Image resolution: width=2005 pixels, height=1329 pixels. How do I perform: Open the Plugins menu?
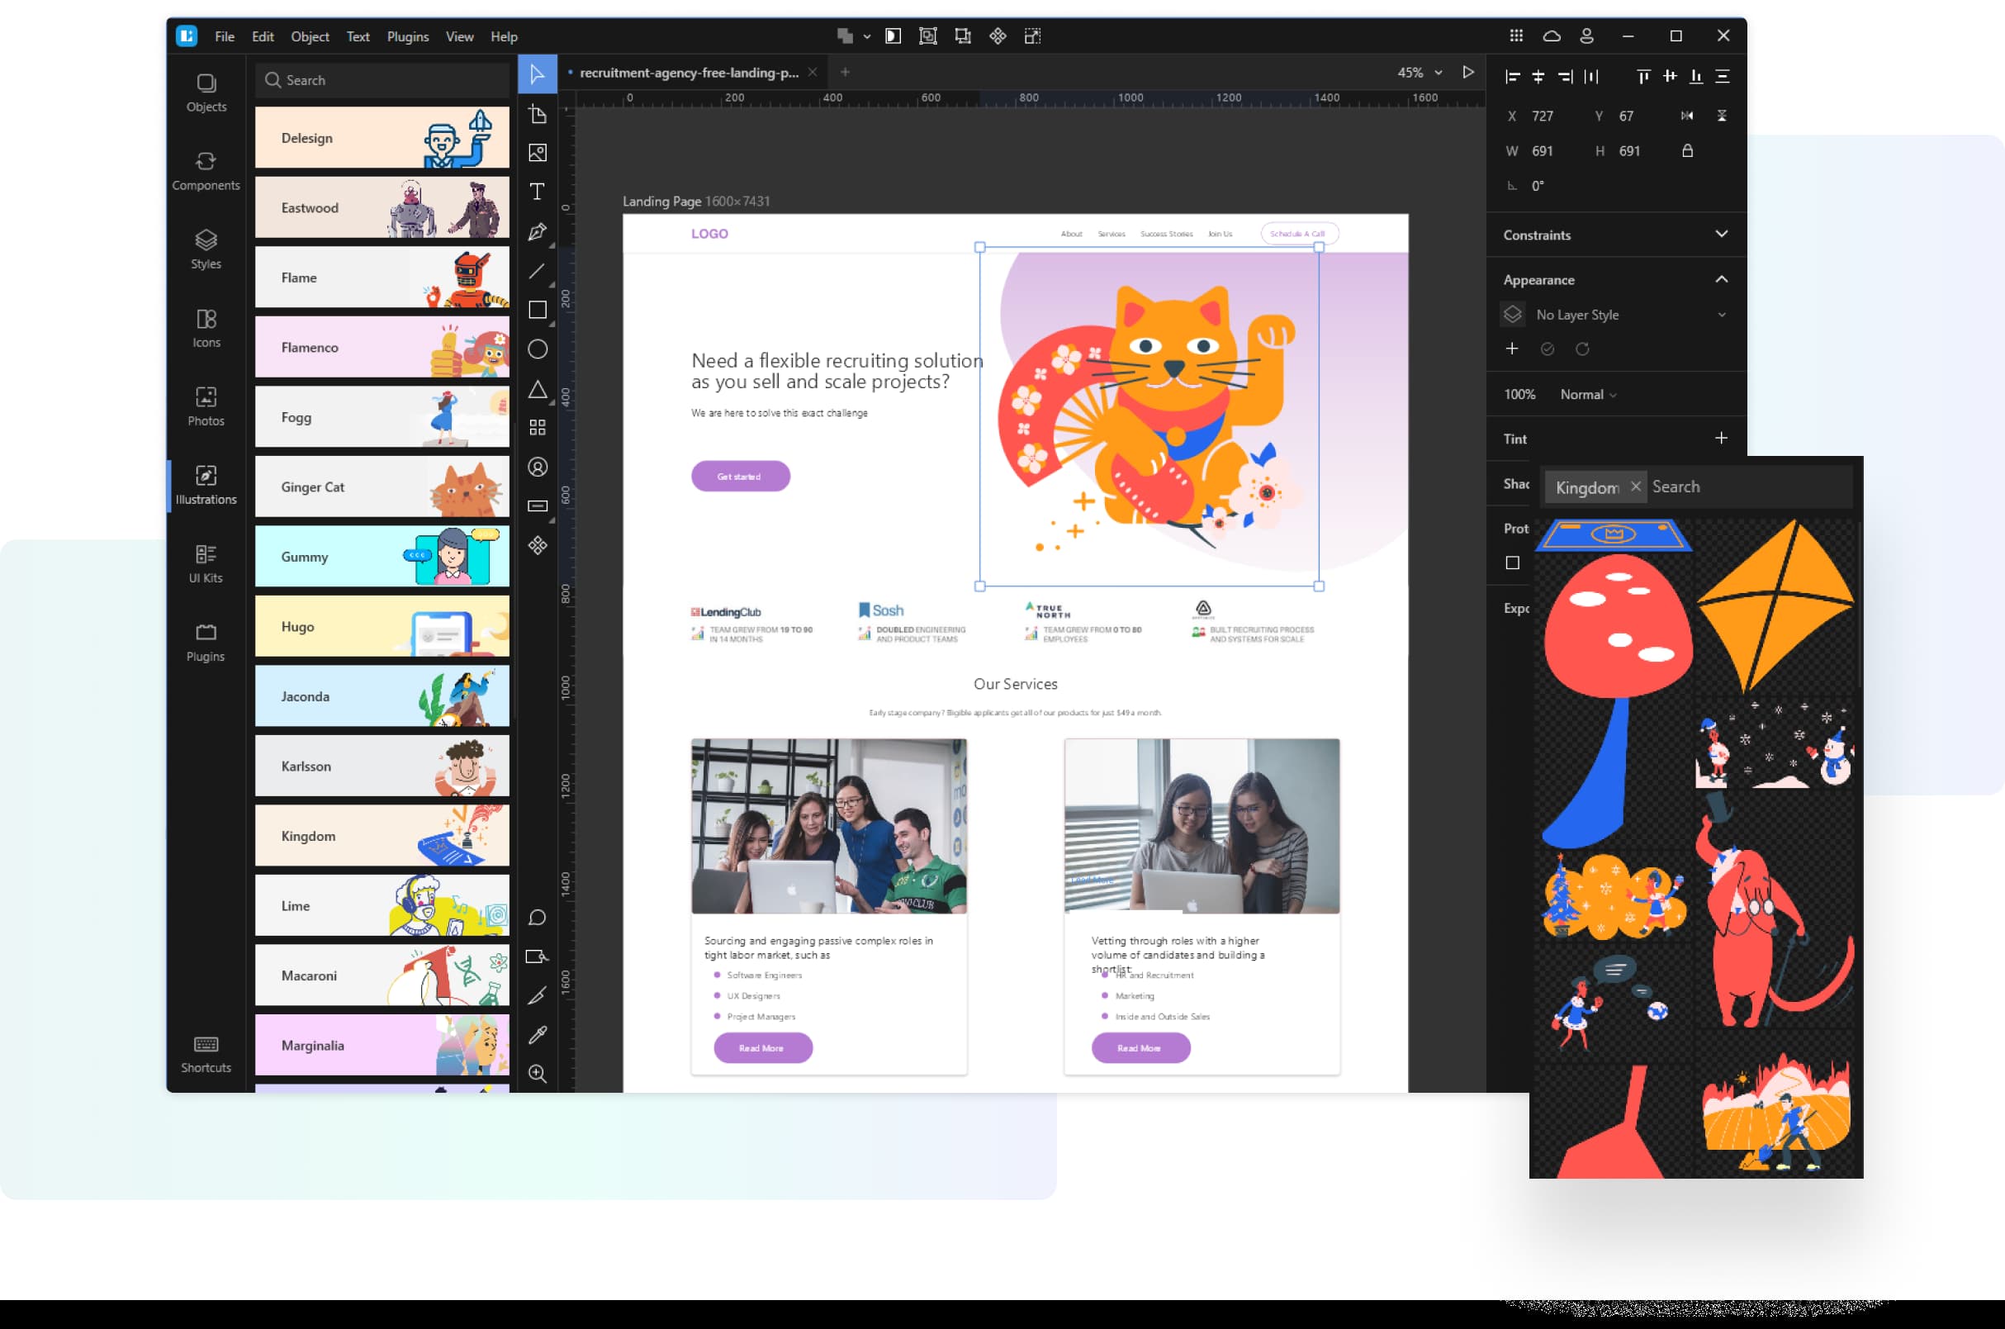(408, 36)
